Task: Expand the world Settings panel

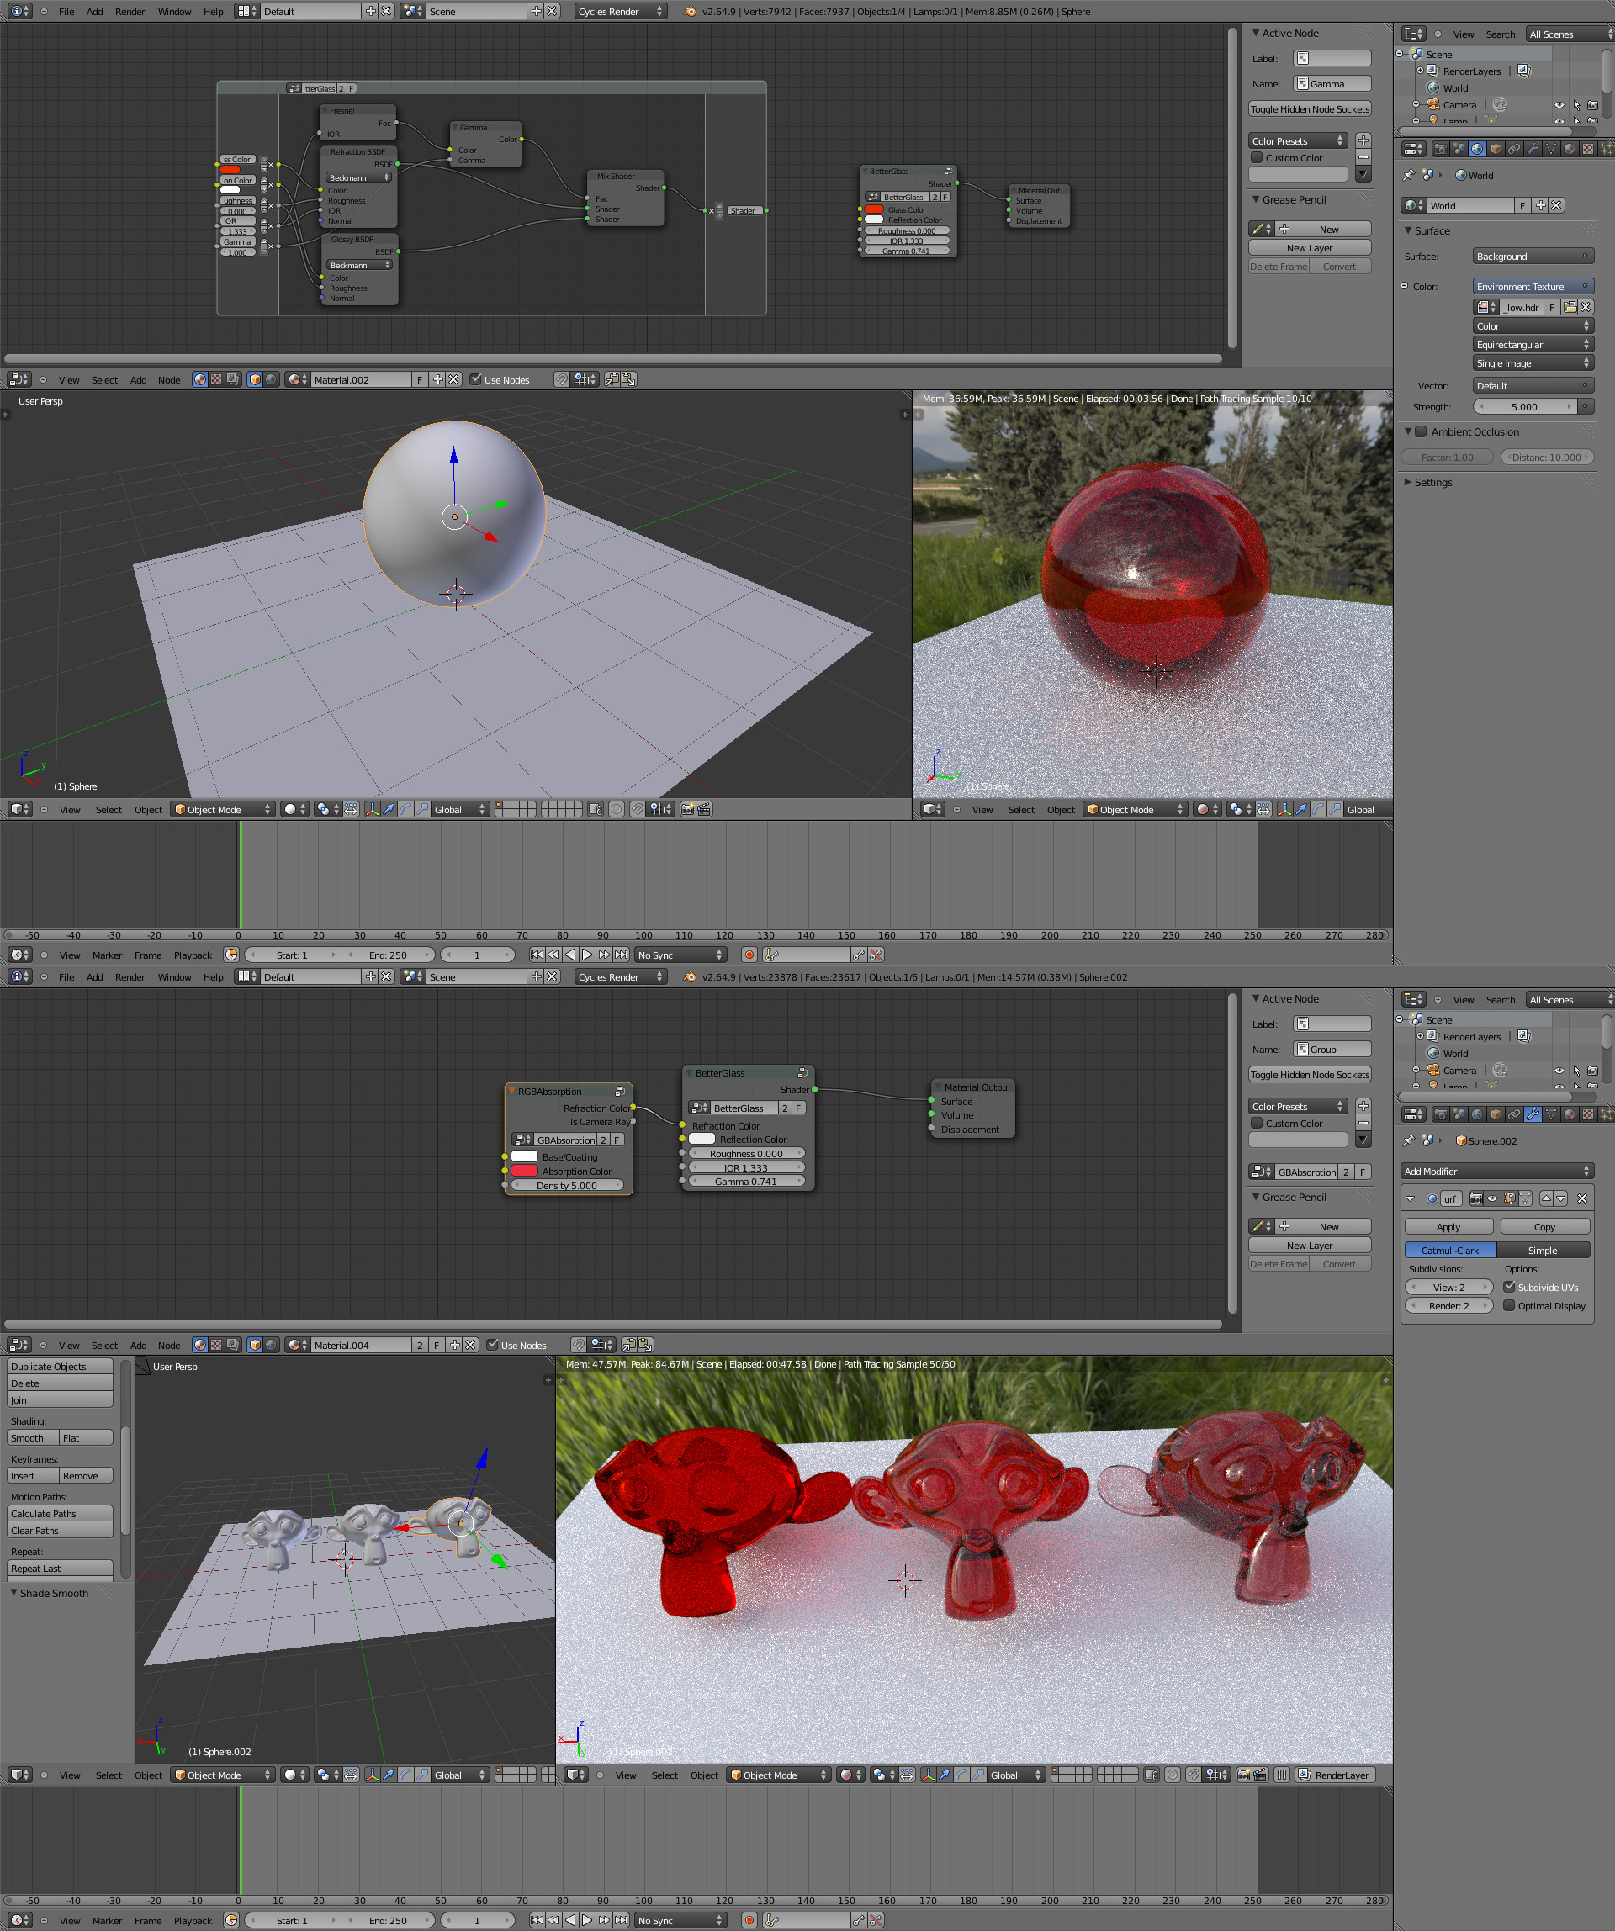Action: pos(1433,482)
